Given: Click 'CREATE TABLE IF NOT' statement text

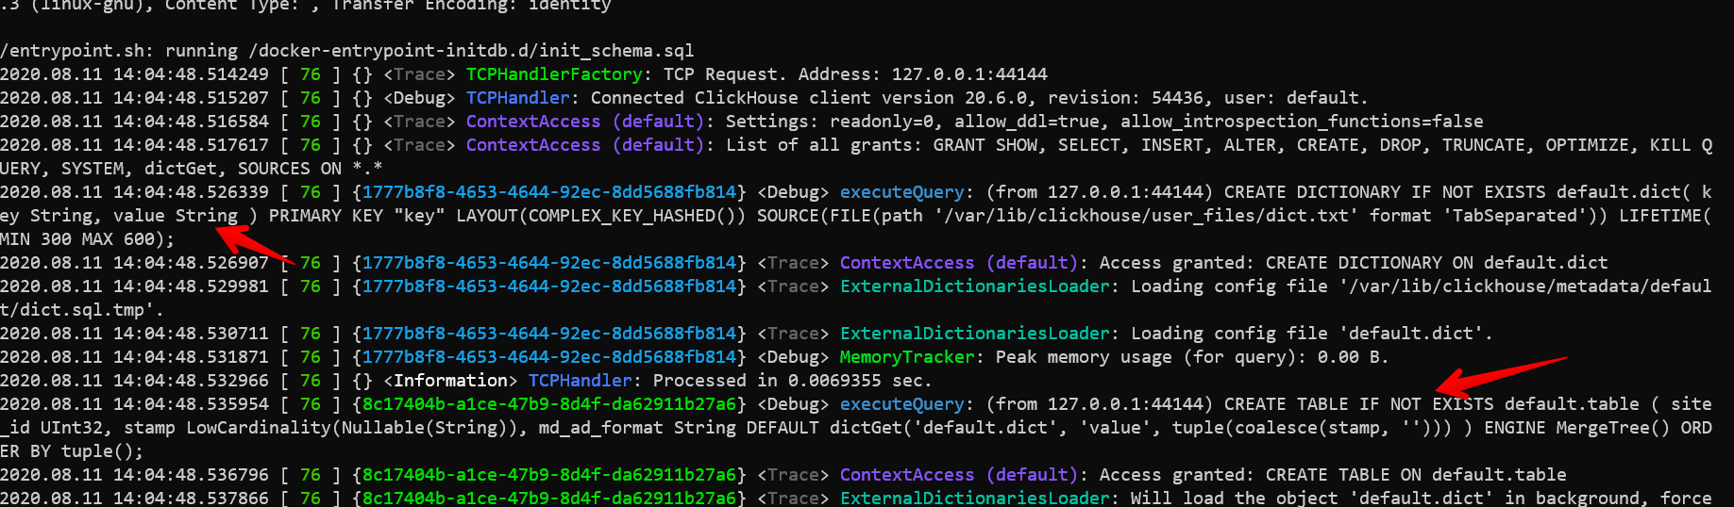Looking at the screenshot, I should (1322, 404).
